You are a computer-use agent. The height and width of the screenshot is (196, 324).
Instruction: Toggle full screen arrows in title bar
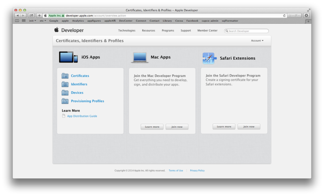pos(309,10)
